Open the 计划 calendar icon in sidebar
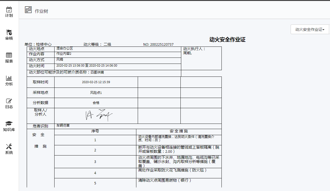This screenshot has width=330, height=191. (x=9, y=10)
